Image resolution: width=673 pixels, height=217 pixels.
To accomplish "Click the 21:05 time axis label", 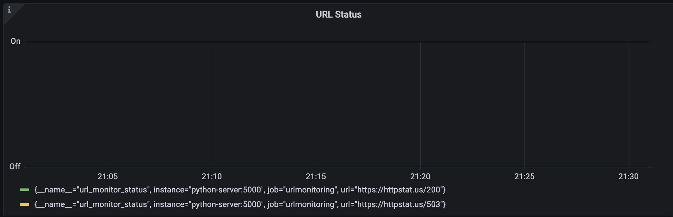I will (108, 177).
